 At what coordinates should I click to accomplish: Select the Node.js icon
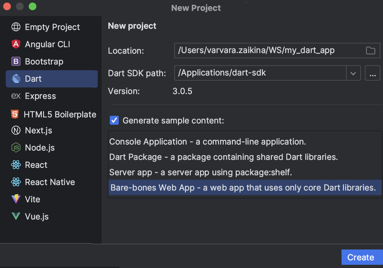click(x=16, y=148)
